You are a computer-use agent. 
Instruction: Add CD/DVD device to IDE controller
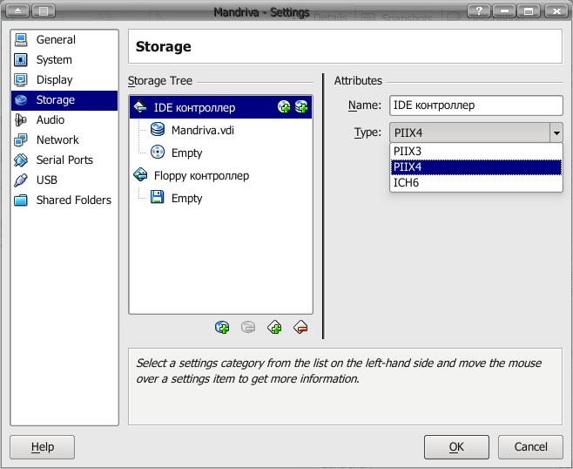coord(284,107)
